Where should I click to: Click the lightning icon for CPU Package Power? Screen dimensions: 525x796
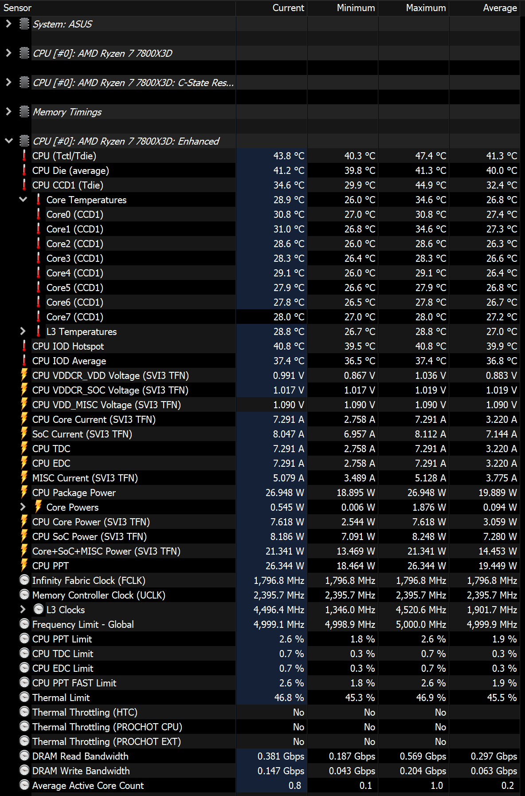[24, 493]
